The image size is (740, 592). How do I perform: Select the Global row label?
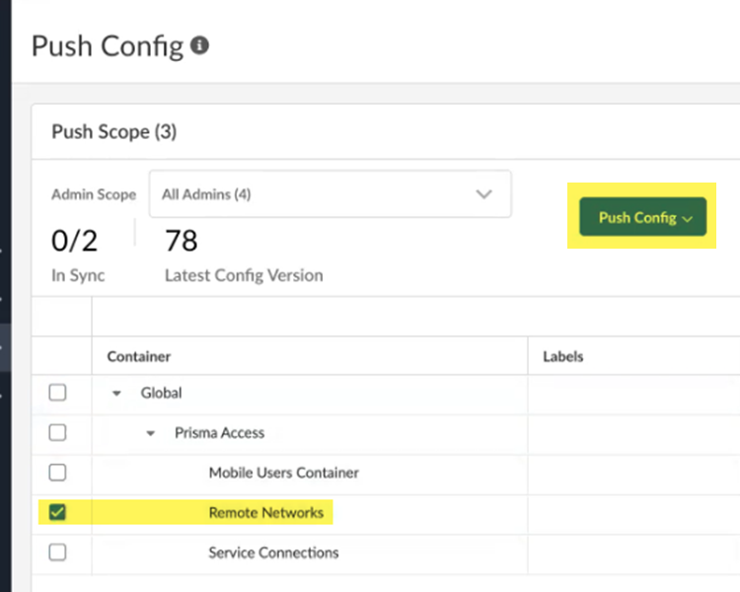point(161,393)
